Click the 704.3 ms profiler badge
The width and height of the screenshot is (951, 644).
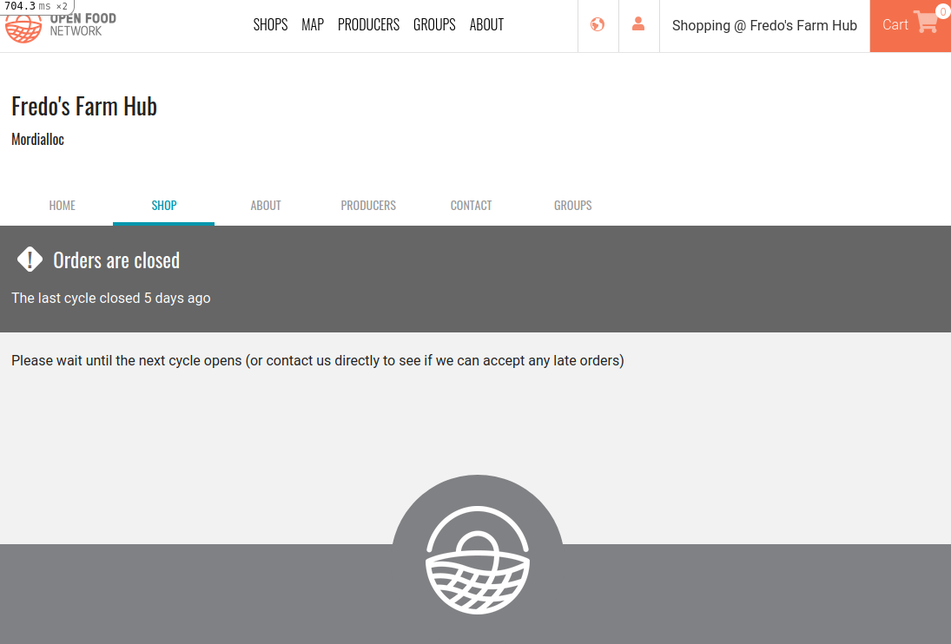(36, 6)
